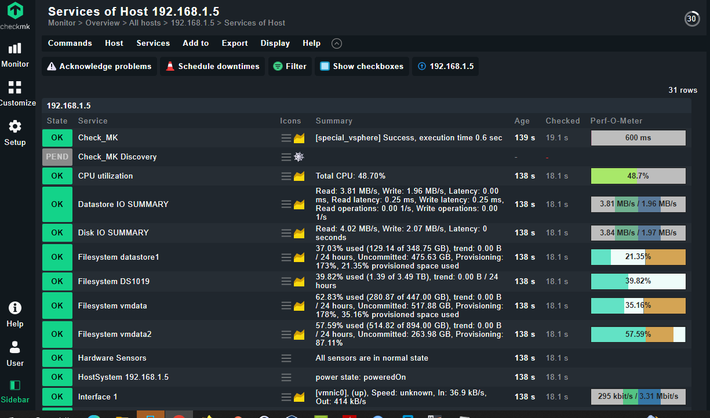Sort by the Age column header
The width and height of the screenshot is (710, 418).
pyautogui.click(x=522, y=121)
